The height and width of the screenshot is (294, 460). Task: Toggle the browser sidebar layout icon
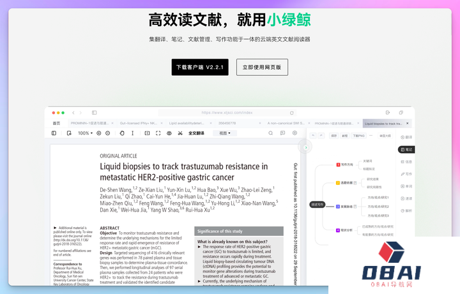94,113
